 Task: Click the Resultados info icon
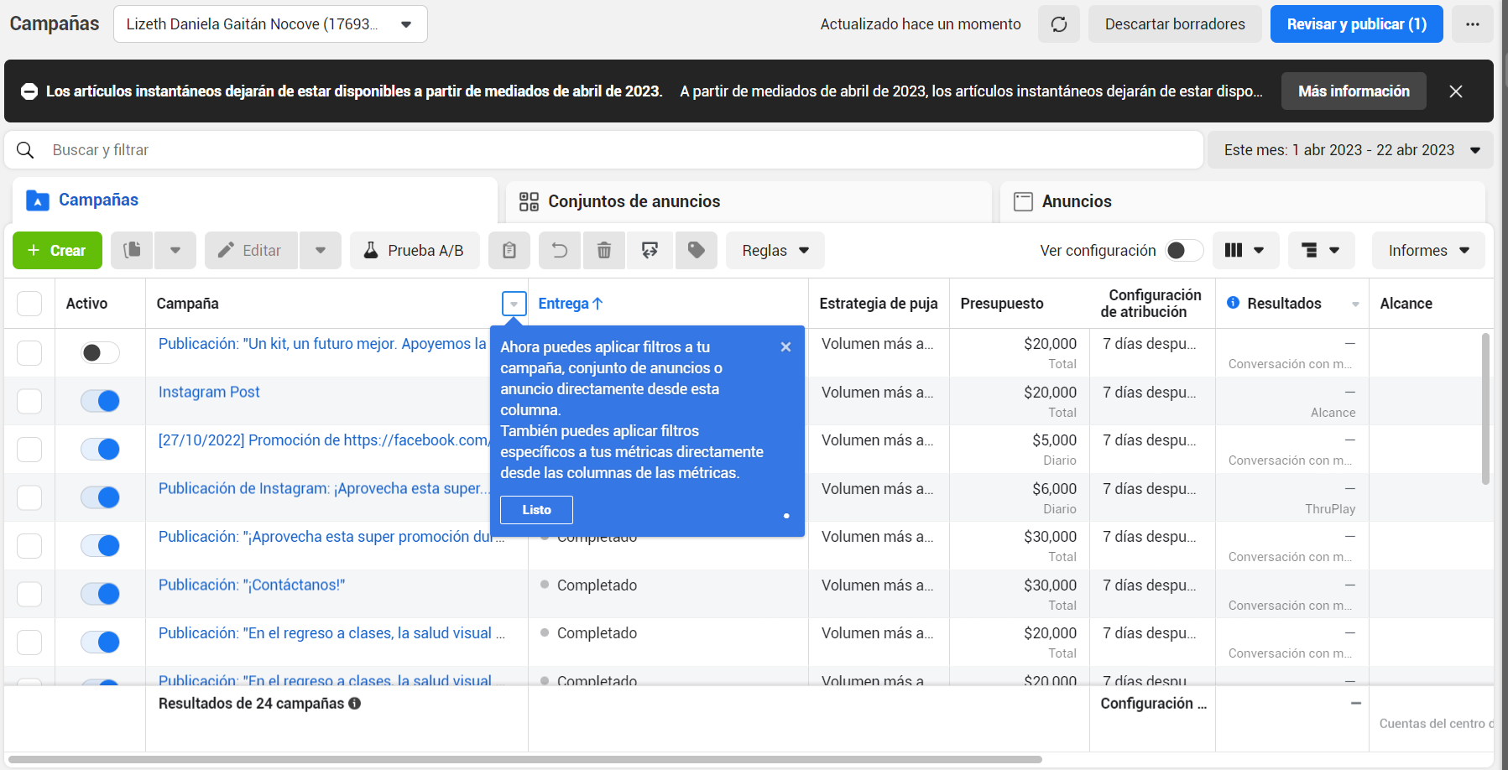pyautogui.click(x=1233, y=303)
